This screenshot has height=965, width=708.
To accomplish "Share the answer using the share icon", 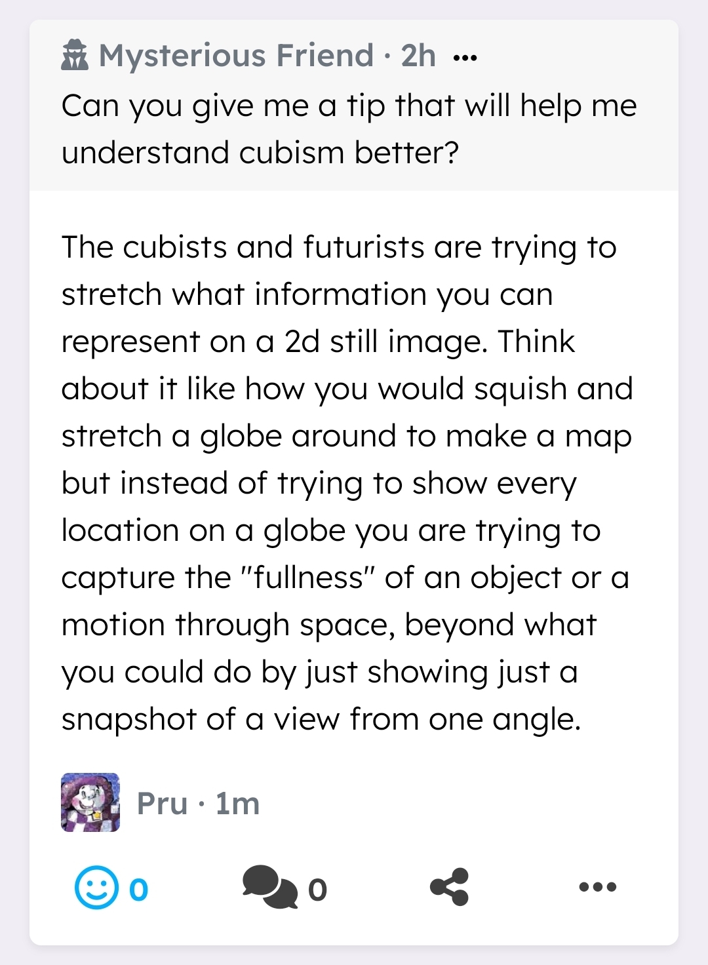I will click(x=450, y=887).
